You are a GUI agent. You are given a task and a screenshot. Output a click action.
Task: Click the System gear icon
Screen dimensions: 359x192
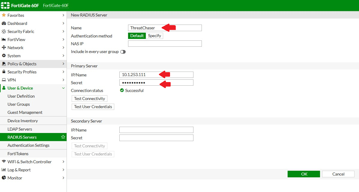pyautogui.click(x=4, y=56)
